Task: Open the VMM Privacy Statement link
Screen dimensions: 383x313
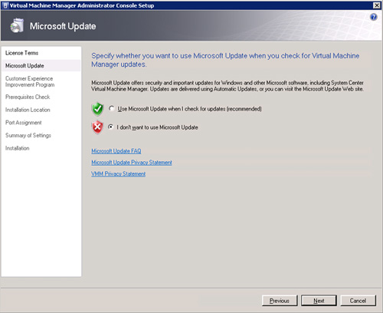Action: [x=119, y=174]
